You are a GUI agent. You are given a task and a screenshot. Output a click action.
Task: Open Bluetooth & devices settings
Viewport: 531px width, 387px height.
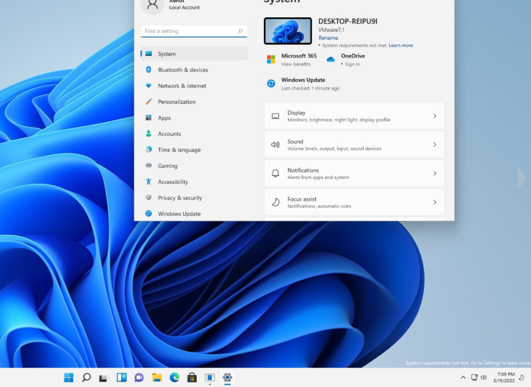(x=194, y=70)
